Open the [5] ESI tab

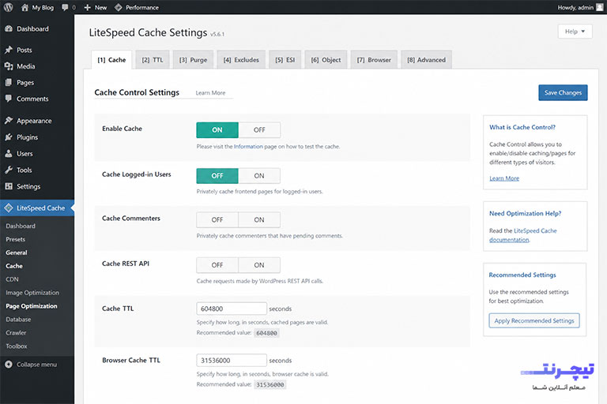[x=285, y=60]
